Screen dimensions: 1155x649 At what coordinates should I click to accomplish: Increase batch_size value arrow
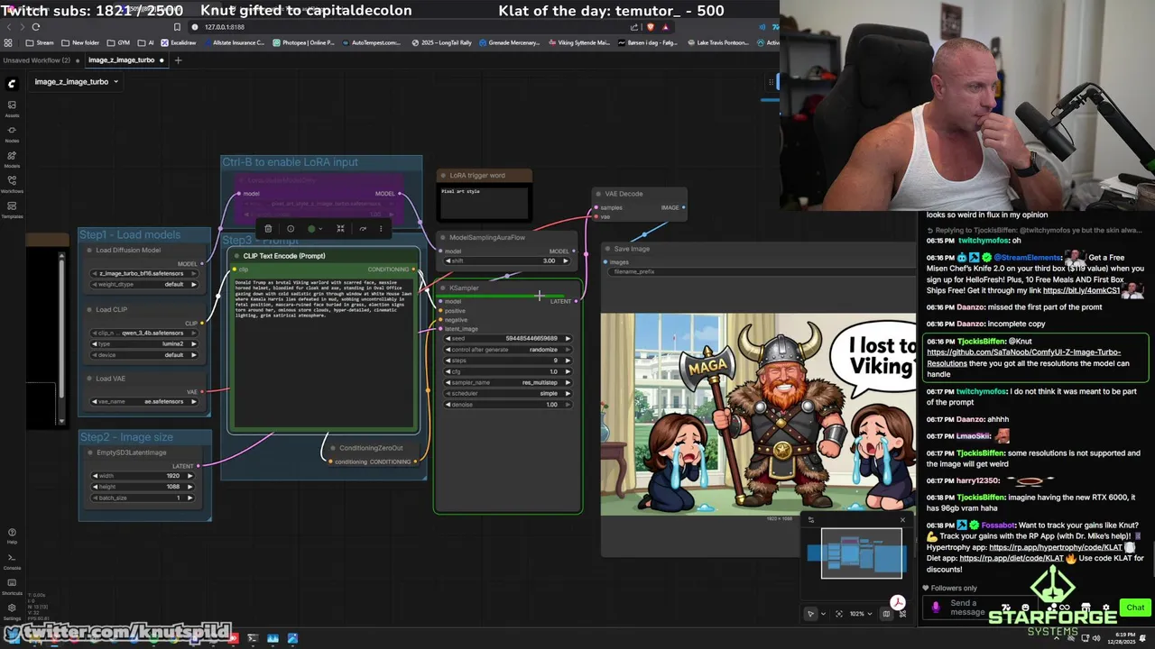192,498
